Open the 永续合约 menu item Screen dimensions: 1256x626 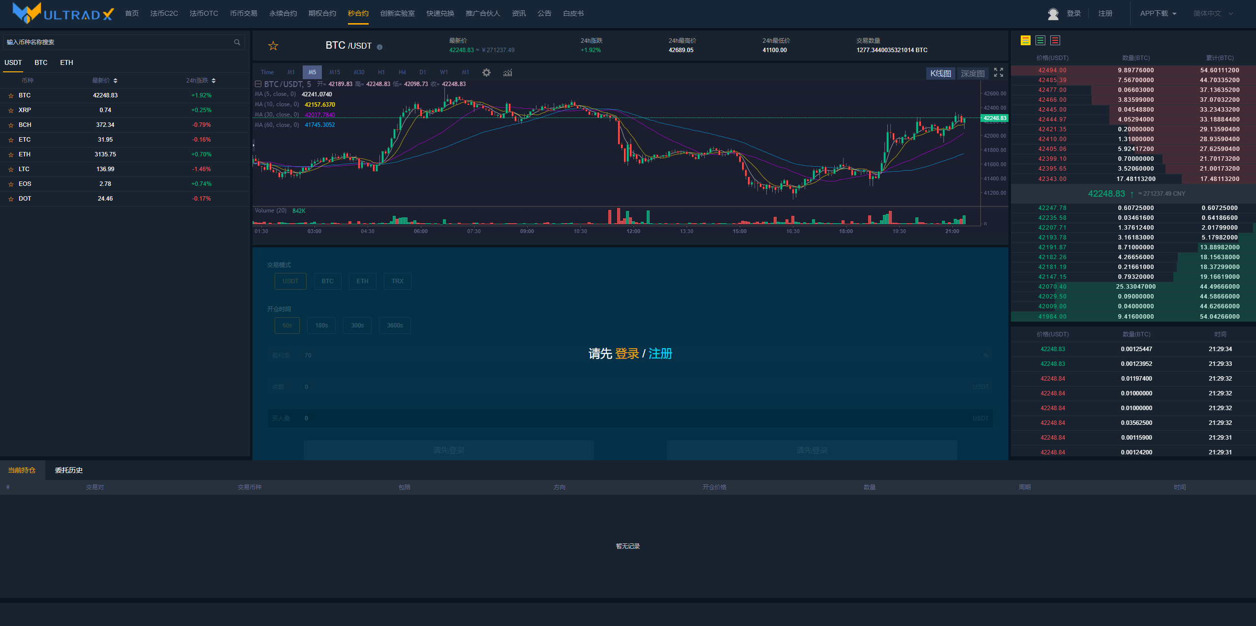283,14
